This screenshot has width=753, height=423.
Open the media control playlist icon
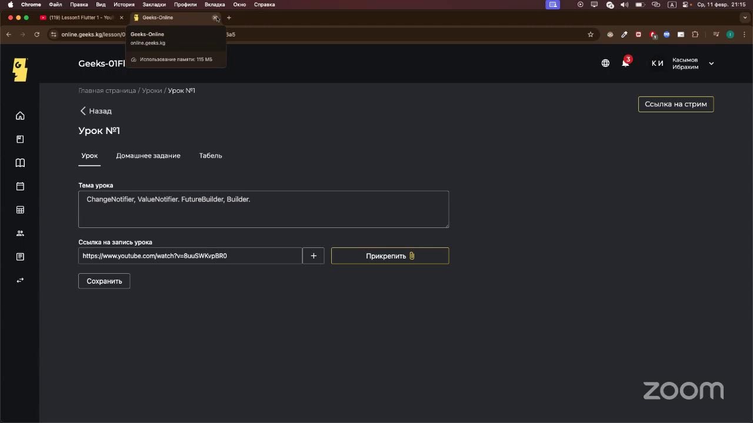(716, 35)
